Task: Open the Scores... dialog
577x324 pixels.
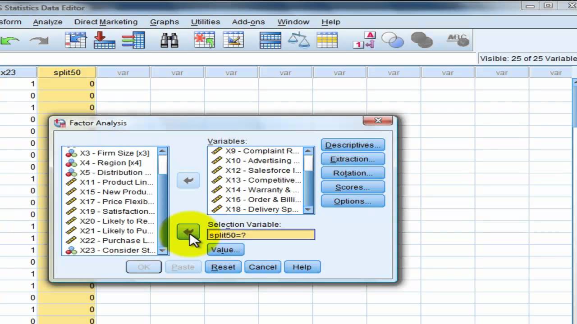Action: point(353,187)
